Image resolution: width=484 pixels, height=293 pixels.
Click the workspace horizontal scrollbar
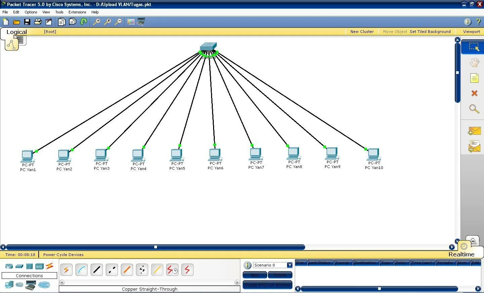[x=155, y=247]
